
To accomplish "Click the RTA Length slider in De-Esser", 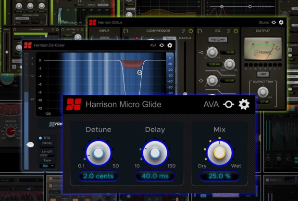I will [x=47, y=156].
